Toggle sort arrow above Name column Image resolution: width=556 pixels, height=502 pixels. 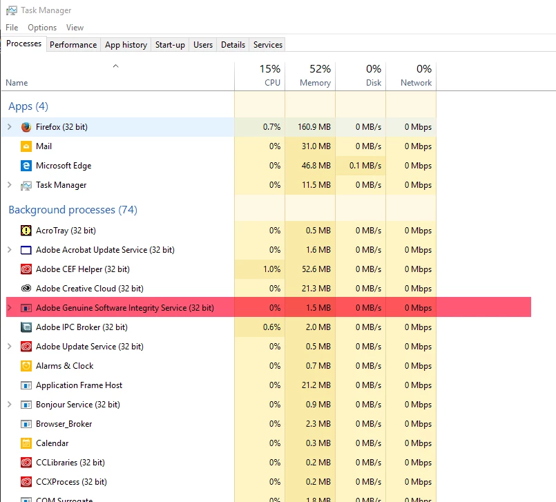pos(115,66)
